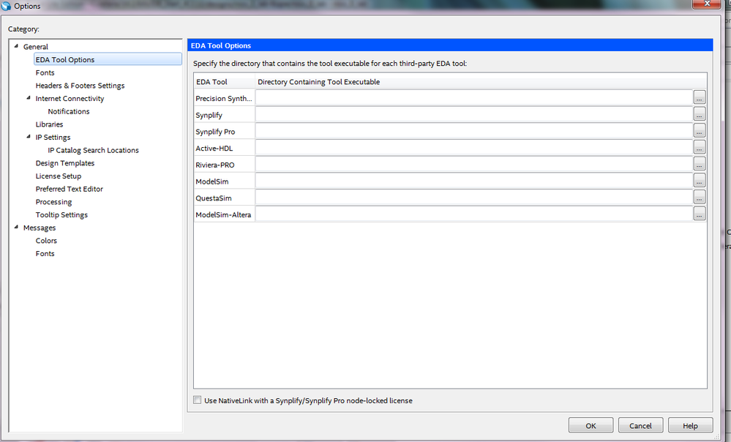The width and height of the screenshot is (731, 442).
Task: Click the 'ModelSim-Altera' tool name cell
Action: point(224,214)
